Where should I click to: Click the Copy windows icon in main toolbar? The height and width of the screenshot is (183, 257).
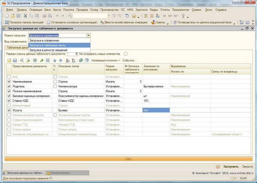click(127, 16)
